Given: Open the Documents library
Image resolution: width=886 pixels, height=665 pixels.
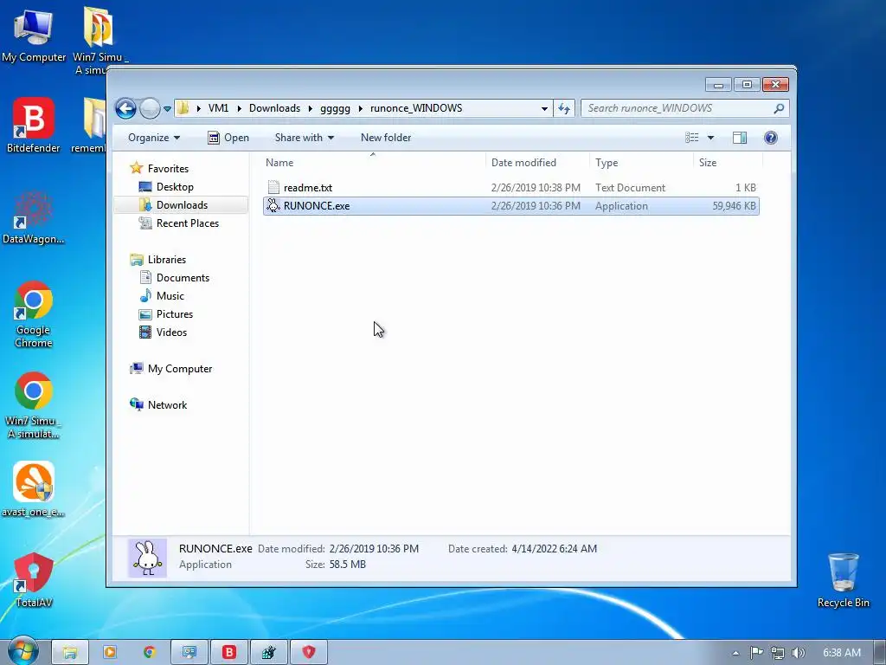Looking at the screenshot, I should coord(183,277).
